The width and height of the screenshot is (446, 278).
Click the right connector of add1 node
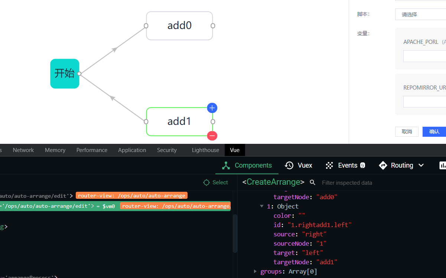[213, 122]
